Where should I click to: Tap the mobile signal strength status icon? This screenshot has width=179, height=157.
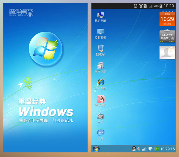pyautogui.click(x=151, y=6)
